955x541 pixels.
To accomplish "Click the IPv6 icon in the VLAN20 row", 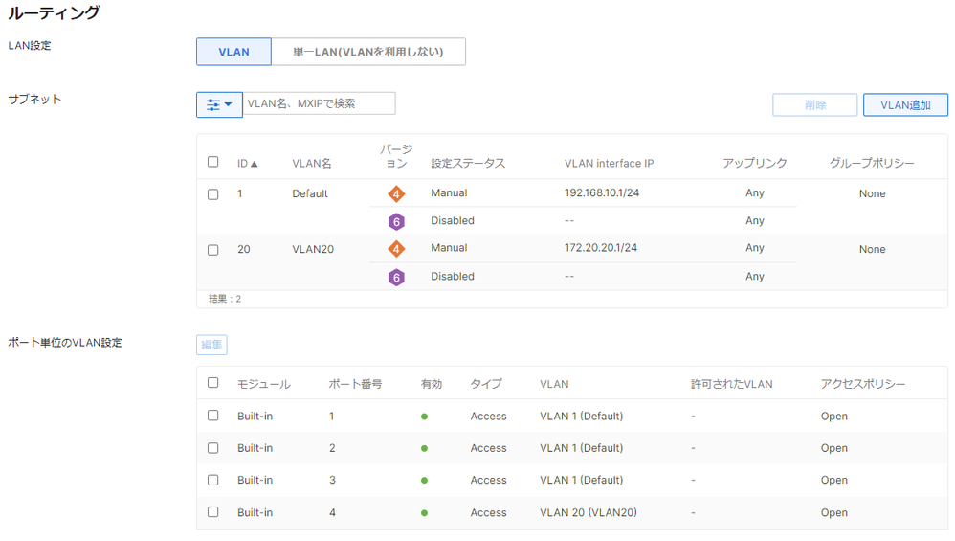I will click(x=396, y=277).
